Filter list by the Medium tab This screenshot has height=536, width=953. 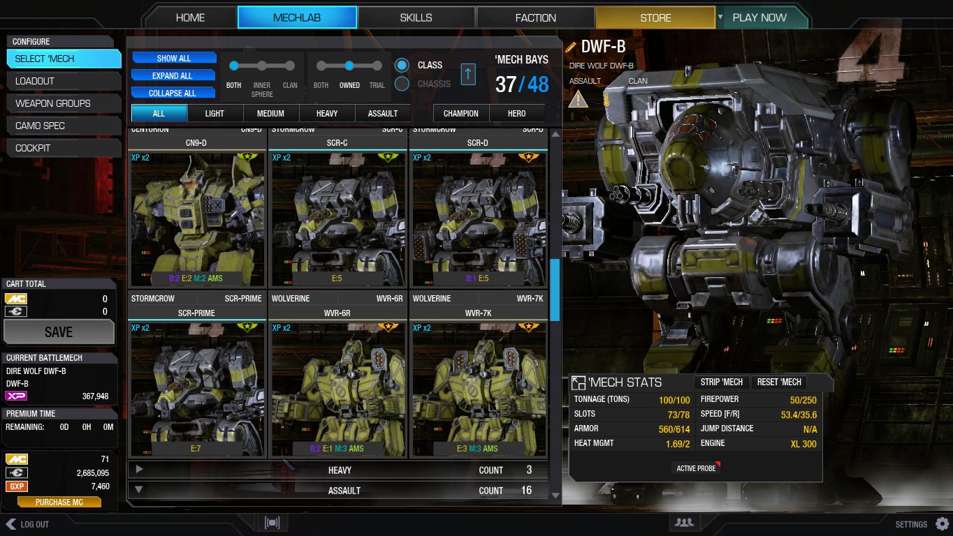tap(270, 113)
